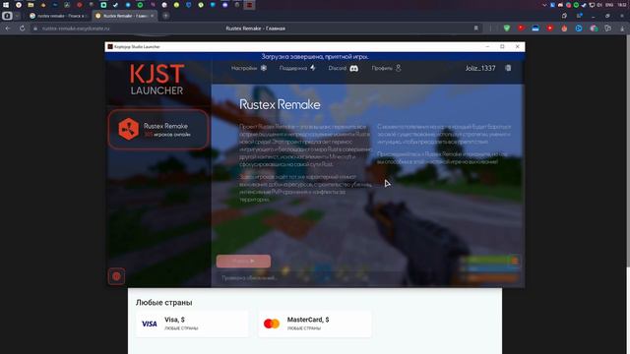
Task: Click the icon right of Joliz_1337 username
Action: 508,68
